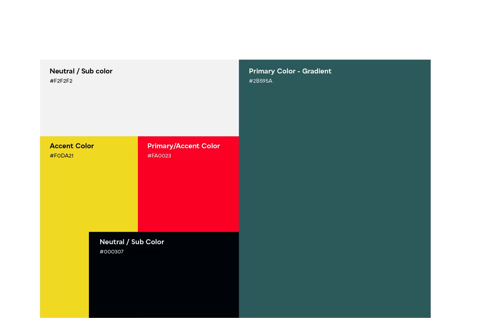Click the dark teal Primary Color swatch
Viewport: 478px width, 318px height.
tap(334, 199)
